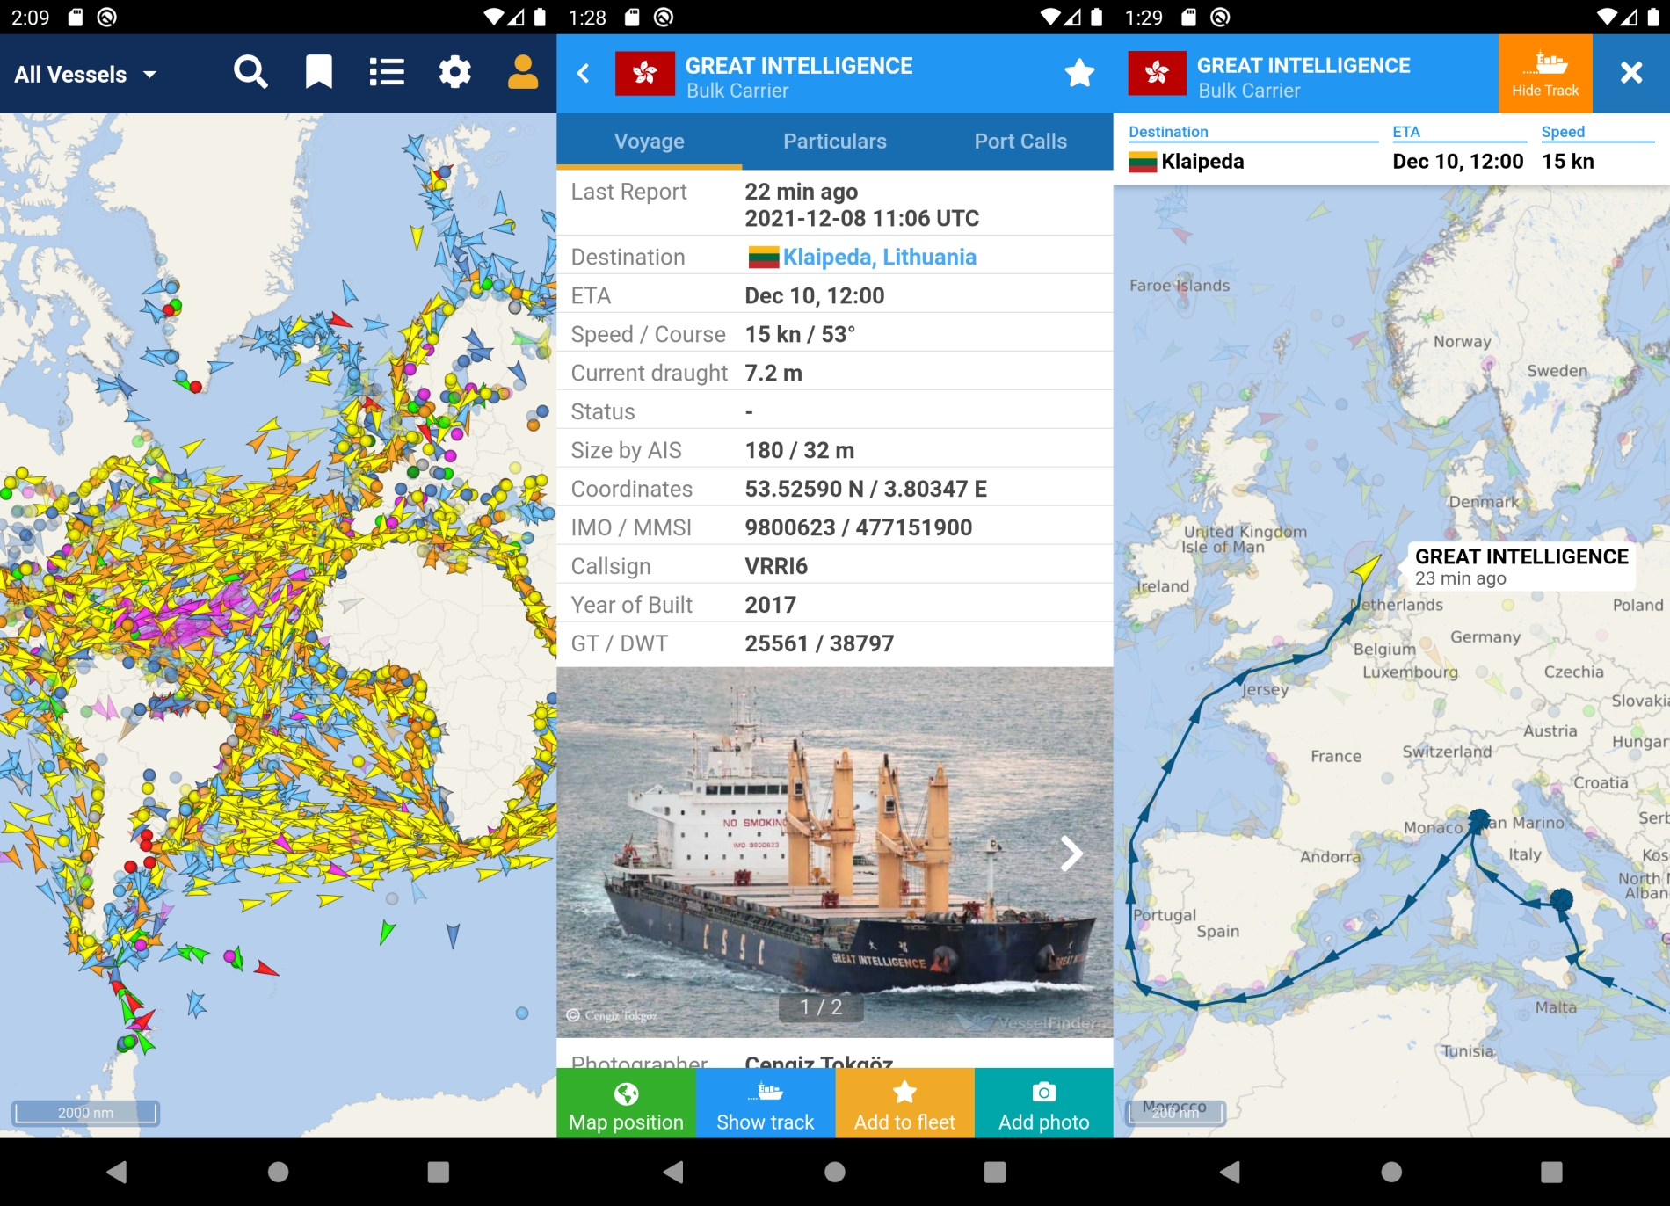
Task: Tap the Speed / Course value 15 kn / 53°
Action: [x=799, y=334]
